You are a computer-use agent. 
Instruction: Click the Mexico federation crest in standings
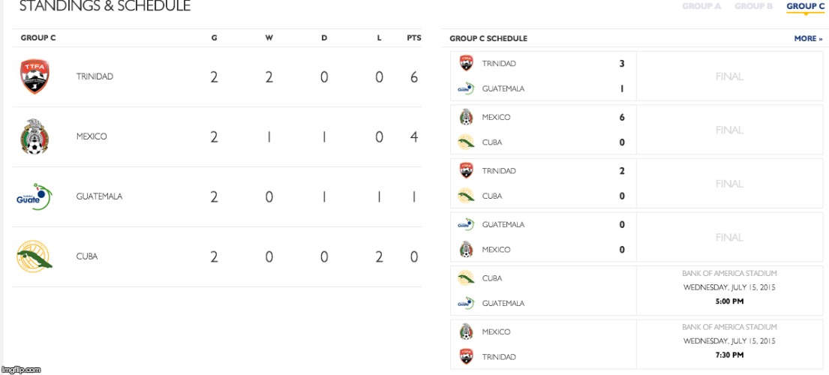click(35, 136)
